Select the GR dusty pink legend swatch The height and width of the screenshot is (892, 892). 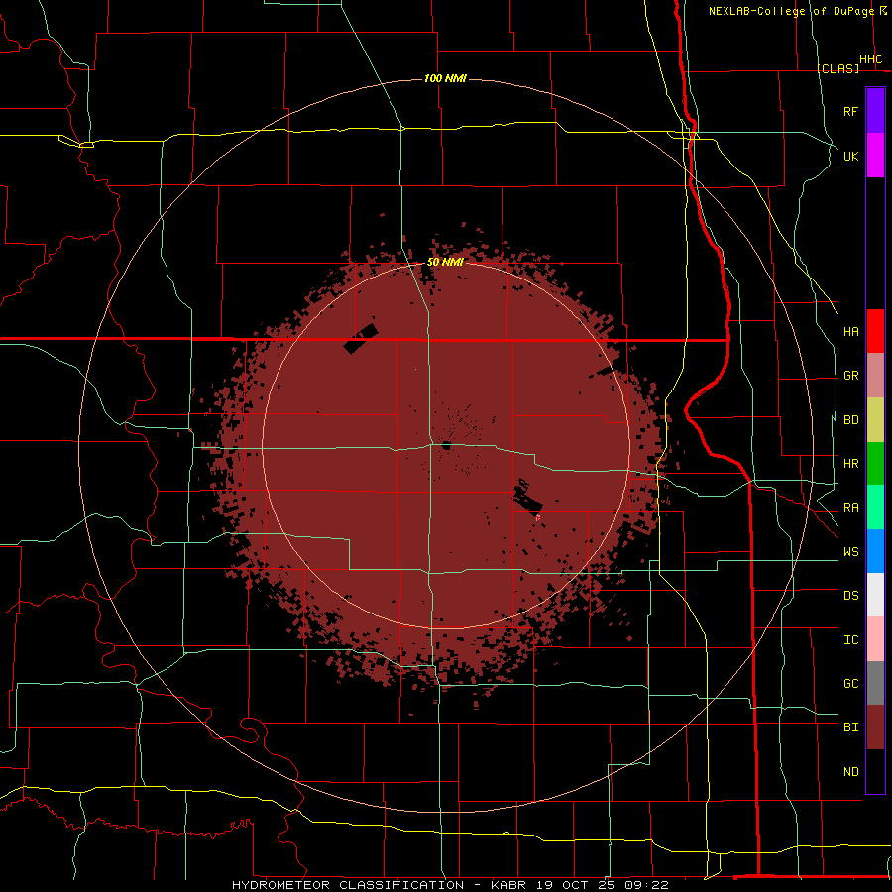[875, 375]
